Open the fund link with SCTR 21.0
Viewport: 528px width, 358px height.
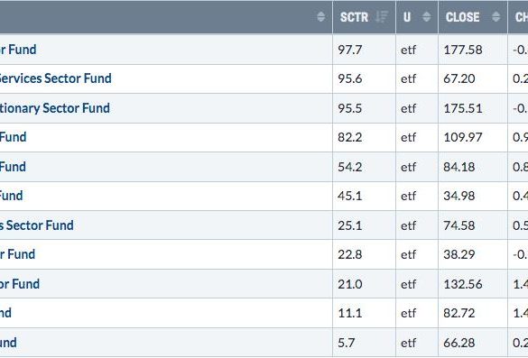[20, 284]
